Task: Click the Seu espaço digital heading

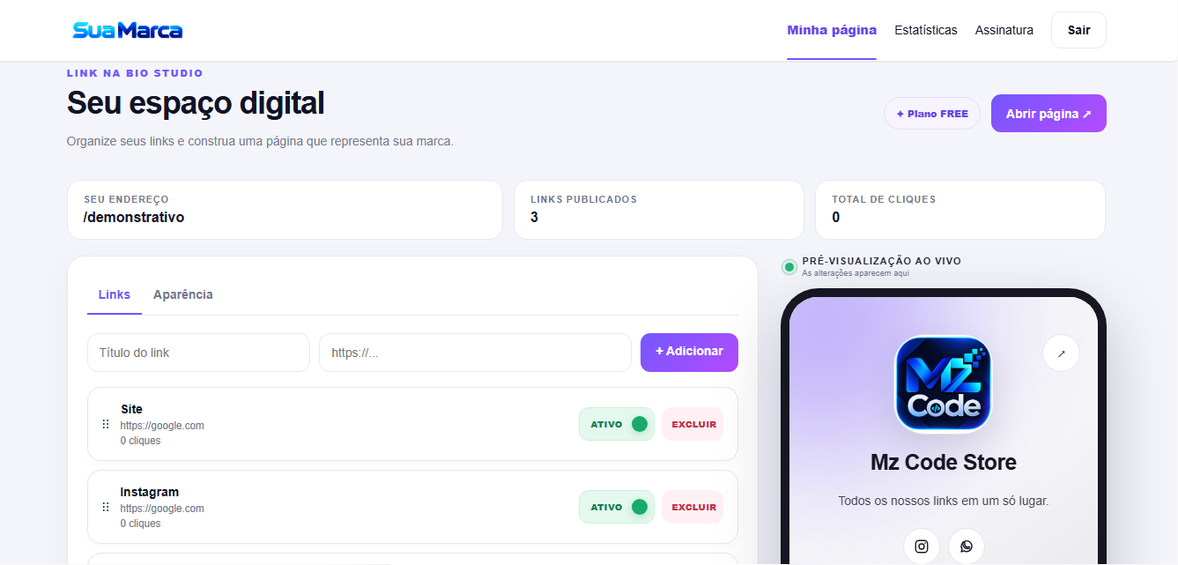Action: pos(196,103)
